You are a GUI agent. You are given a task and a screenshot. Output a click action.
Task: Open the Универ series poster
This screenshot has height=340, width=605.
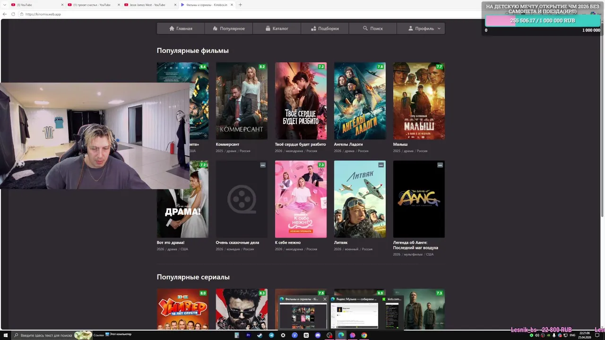point(182,309)
